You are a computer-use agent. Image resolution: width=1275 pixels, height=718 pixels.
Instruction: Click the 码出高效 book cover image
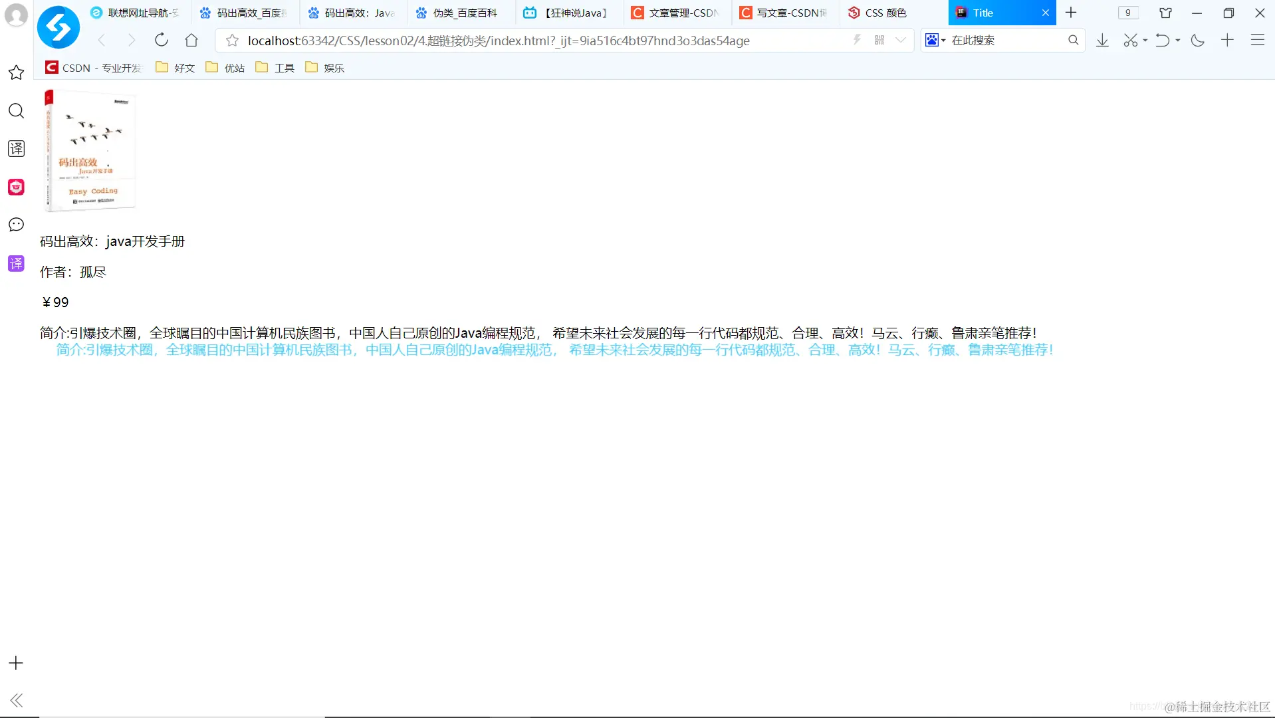pyautogui.click(x=90, y=151)
